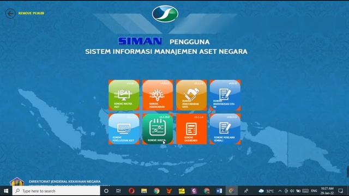Launch Opera browser from the taskbar
Image resolution: width=349 pixels, height=196 pixels.
[131, 191]
